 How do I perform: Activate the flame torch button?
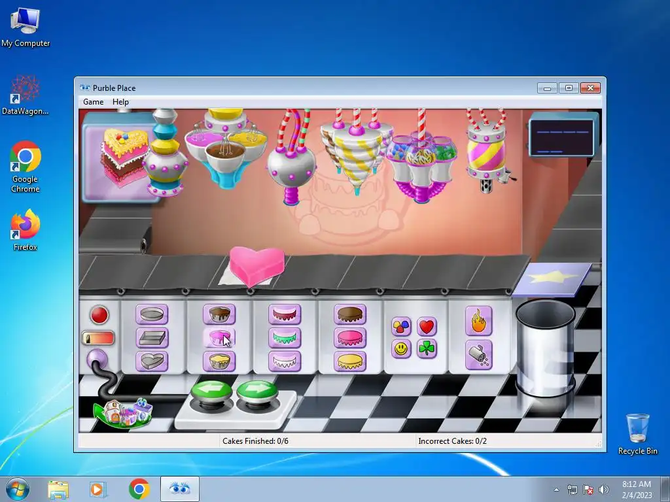(478, 321)
